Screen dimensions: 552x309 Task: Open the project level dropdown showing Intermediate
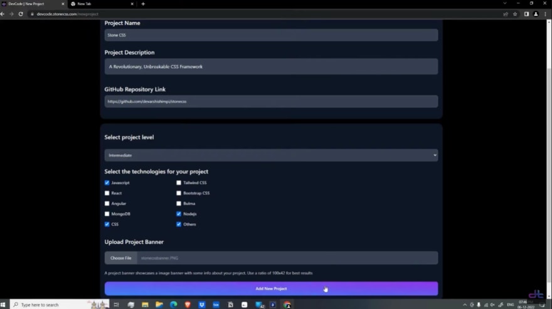click(271, 155)
